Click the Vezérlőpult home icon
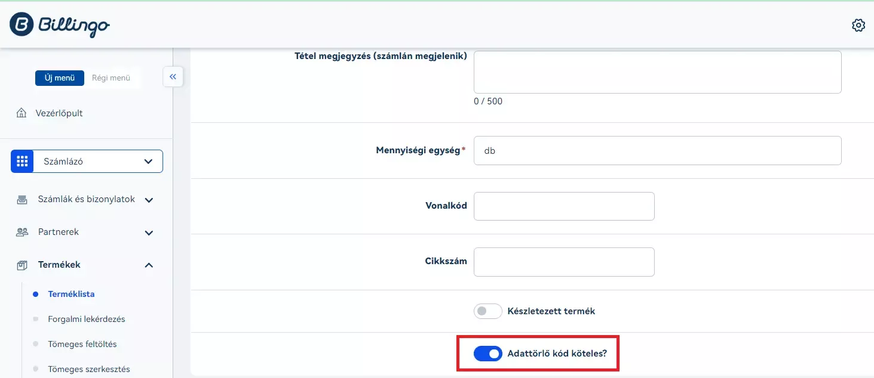This screenshot has width=874, height=378. (x=22, y=113)
